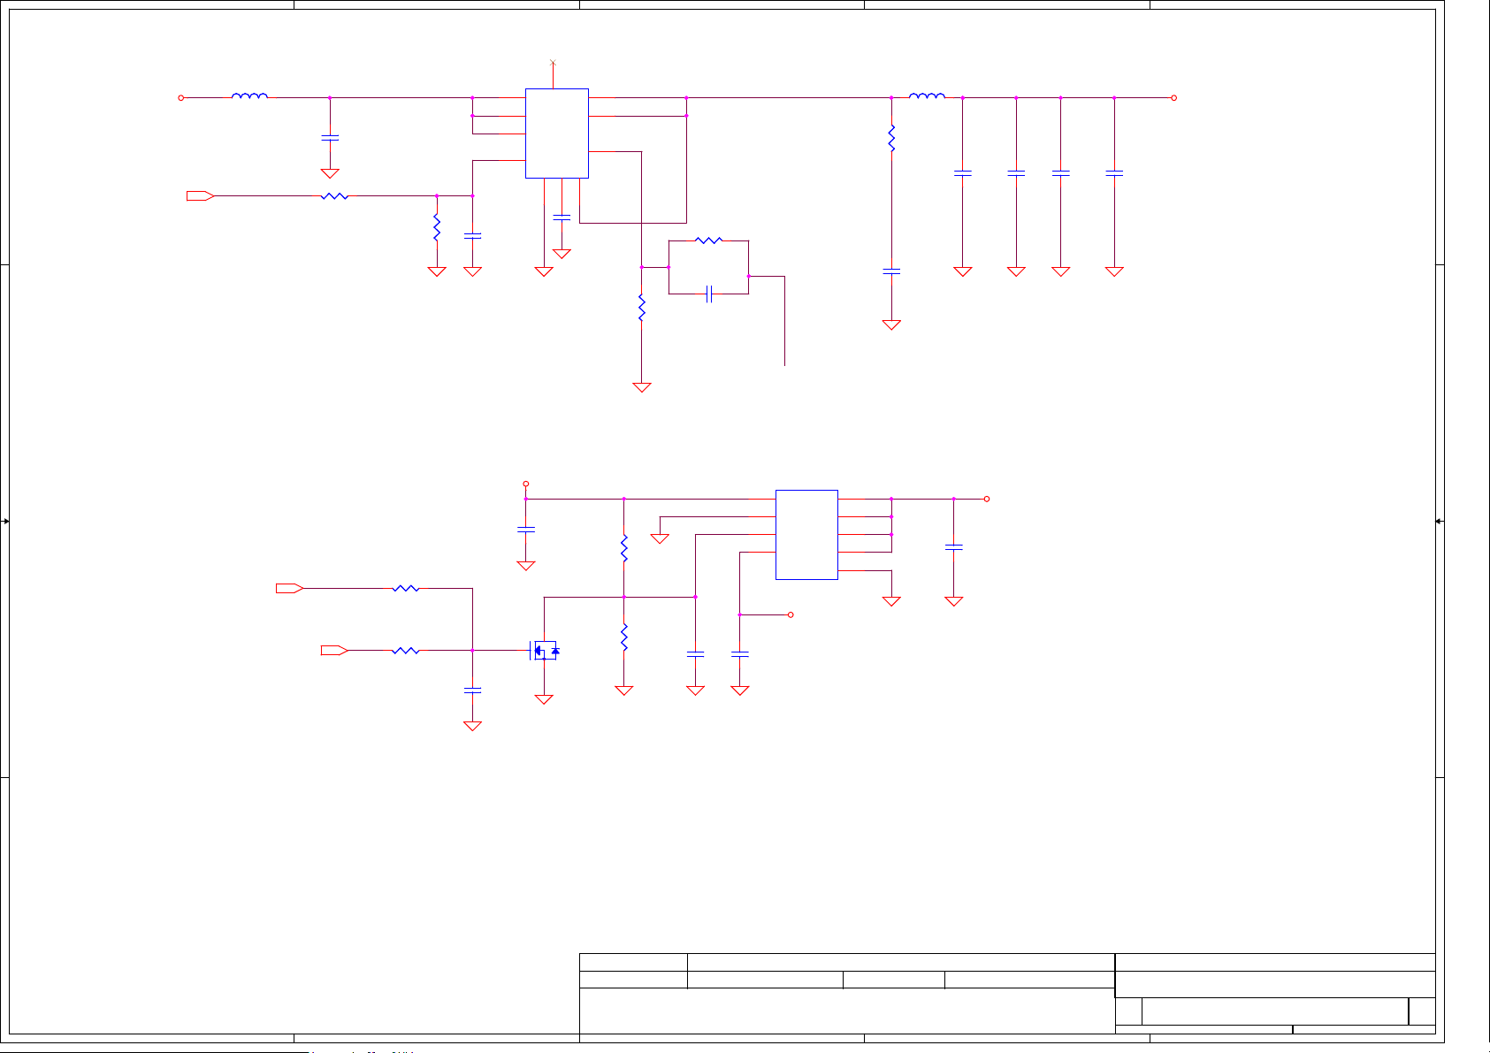Click the terminal circle at lower IC's output rail
The image size is (1490, 1053).
pos(987,499)
